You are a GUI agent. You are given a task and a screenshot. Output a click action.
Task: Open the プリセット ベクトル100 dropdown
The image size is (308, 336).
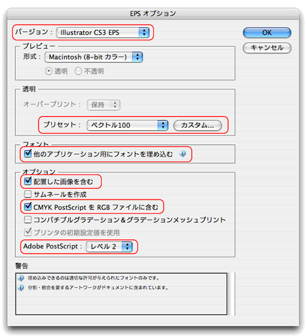[x=127, y=125]
